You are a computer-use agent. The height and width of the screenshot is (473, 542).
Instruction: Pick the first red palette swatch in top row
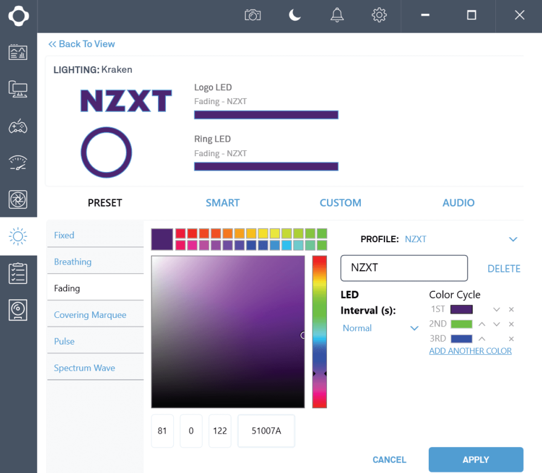pos(180,233)
